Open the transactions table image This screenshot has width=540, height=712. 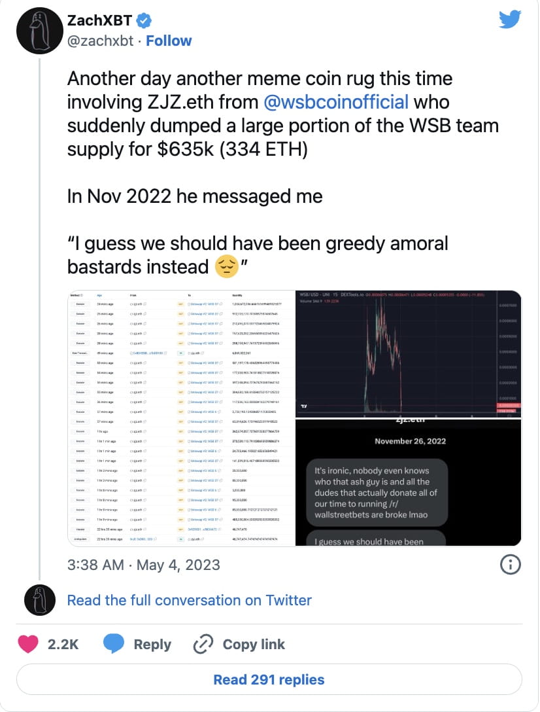(181, 418)
